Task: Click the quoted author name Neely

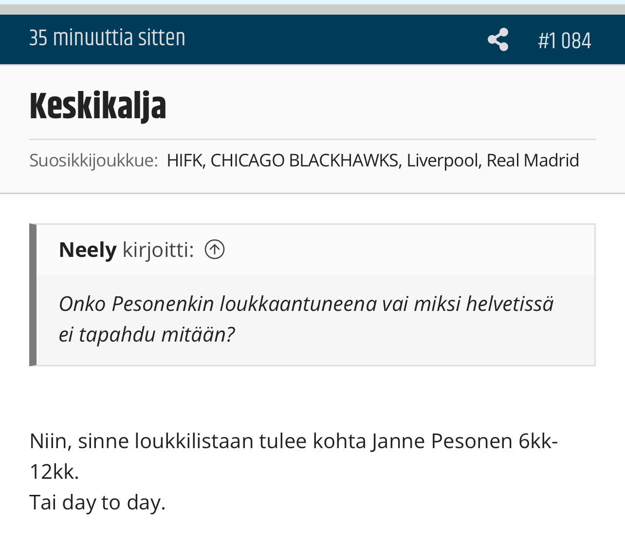Action: [88, 250]
